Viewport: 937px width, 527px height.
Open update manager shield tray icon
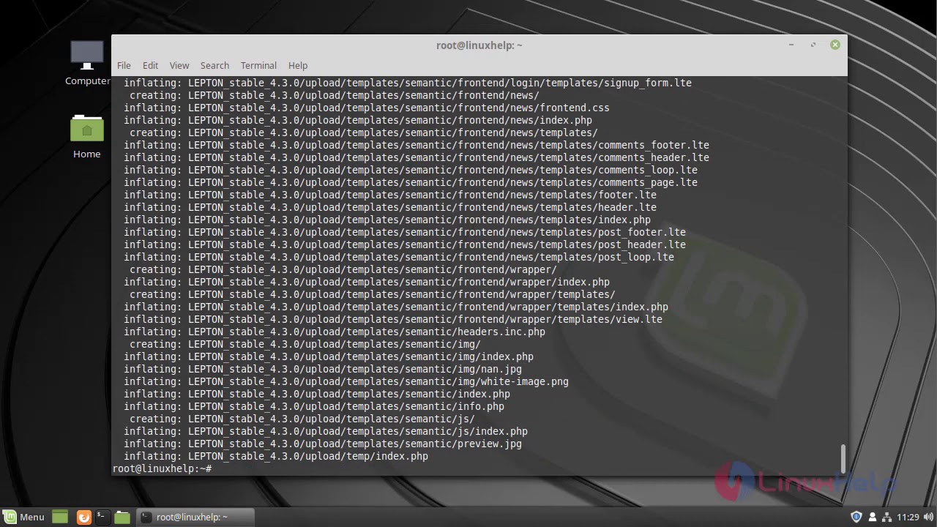(856, 517)
